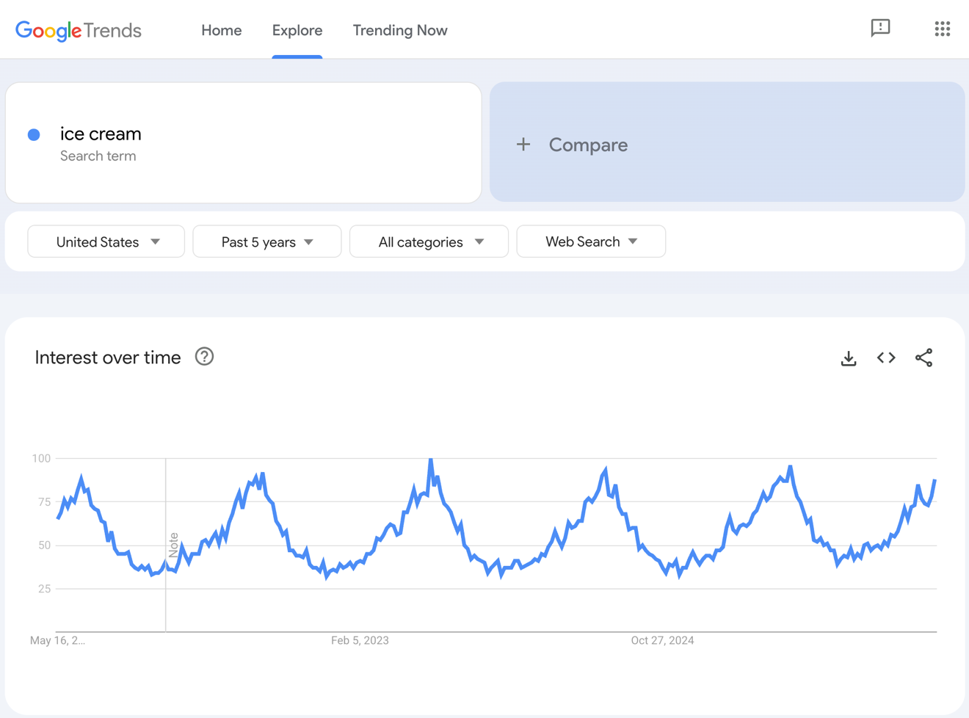Open the Trending Now tab

pyautogui.click(x=400, y=30)
